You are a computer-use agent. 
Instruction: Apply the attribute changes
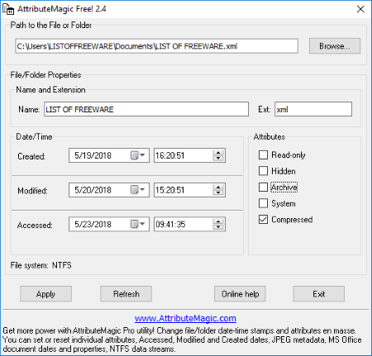pos(45,294)
